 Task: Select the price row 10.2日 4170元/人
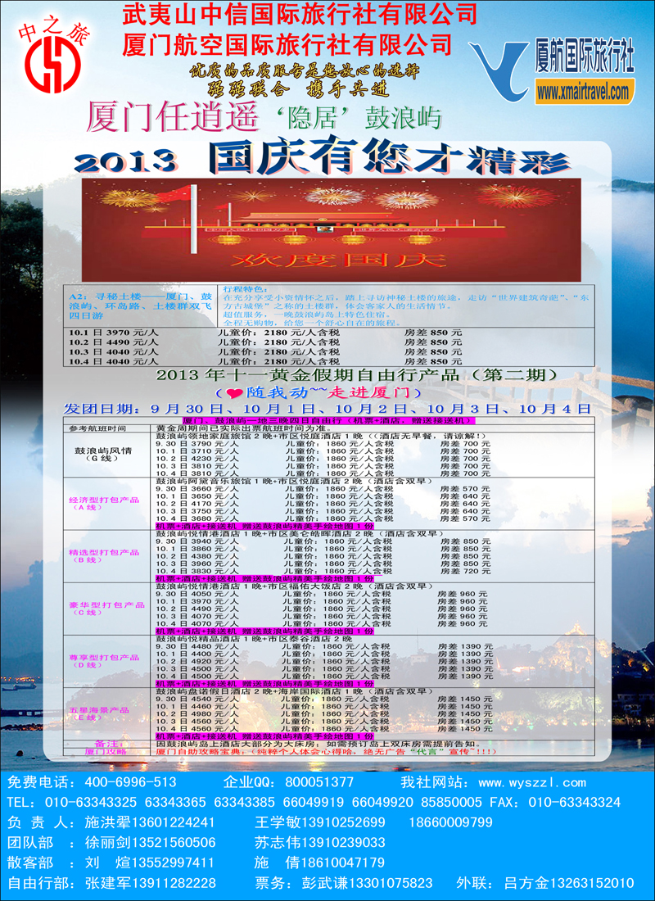[323, 504]
